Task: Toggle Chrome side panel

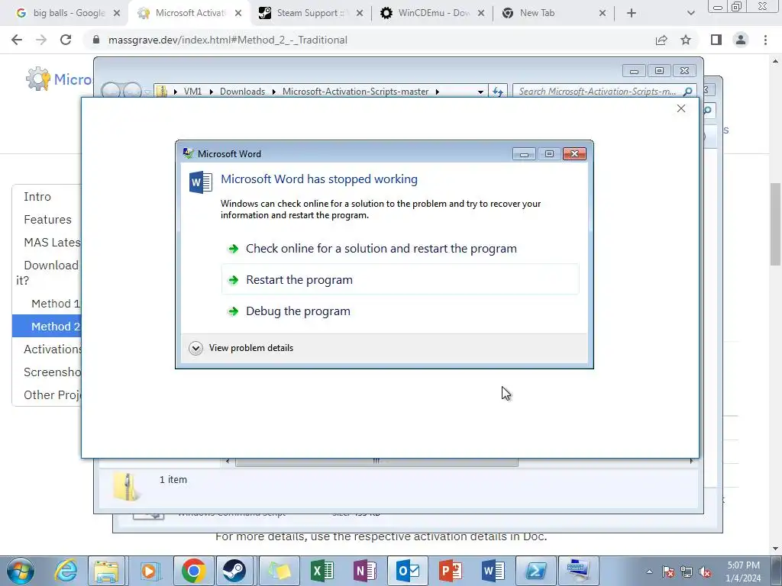Action: click(716, 40)
